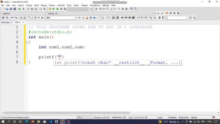
Task: Create a new file from toolbar
Action: pyautogui.click(x=3, y=9)
